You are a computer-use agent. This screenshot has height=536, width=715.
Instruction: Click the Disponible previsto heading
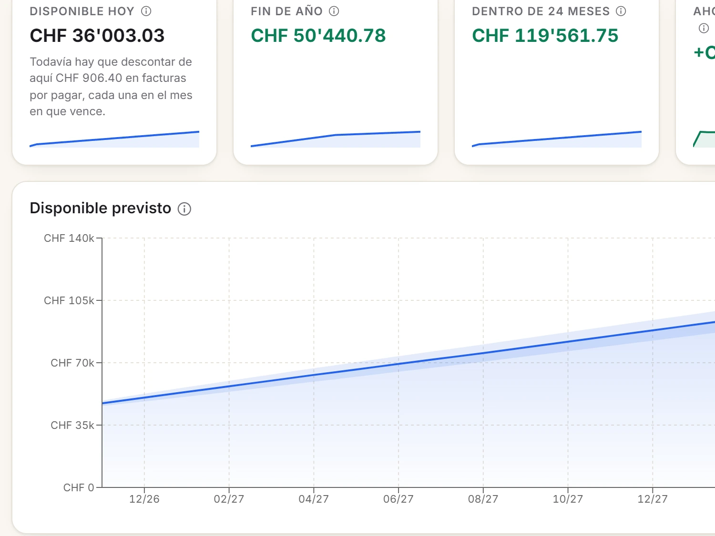pyautogui.click(x=101, y=208)
